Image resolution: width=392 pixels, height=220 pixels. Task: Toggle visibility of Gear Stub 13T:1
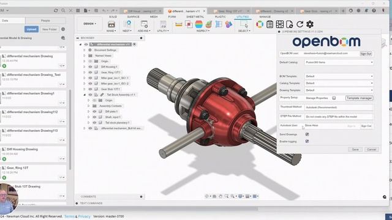click(90, 89)
